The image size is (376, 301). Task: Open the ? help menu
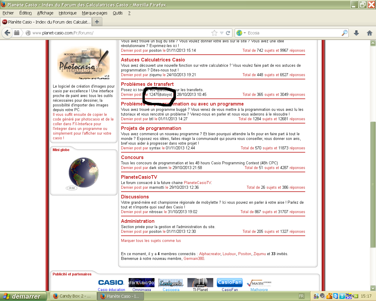point(129,13)
